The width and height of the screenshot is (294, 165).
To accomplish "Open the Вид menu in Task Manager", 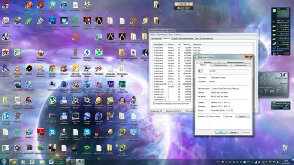I will 170,34.
